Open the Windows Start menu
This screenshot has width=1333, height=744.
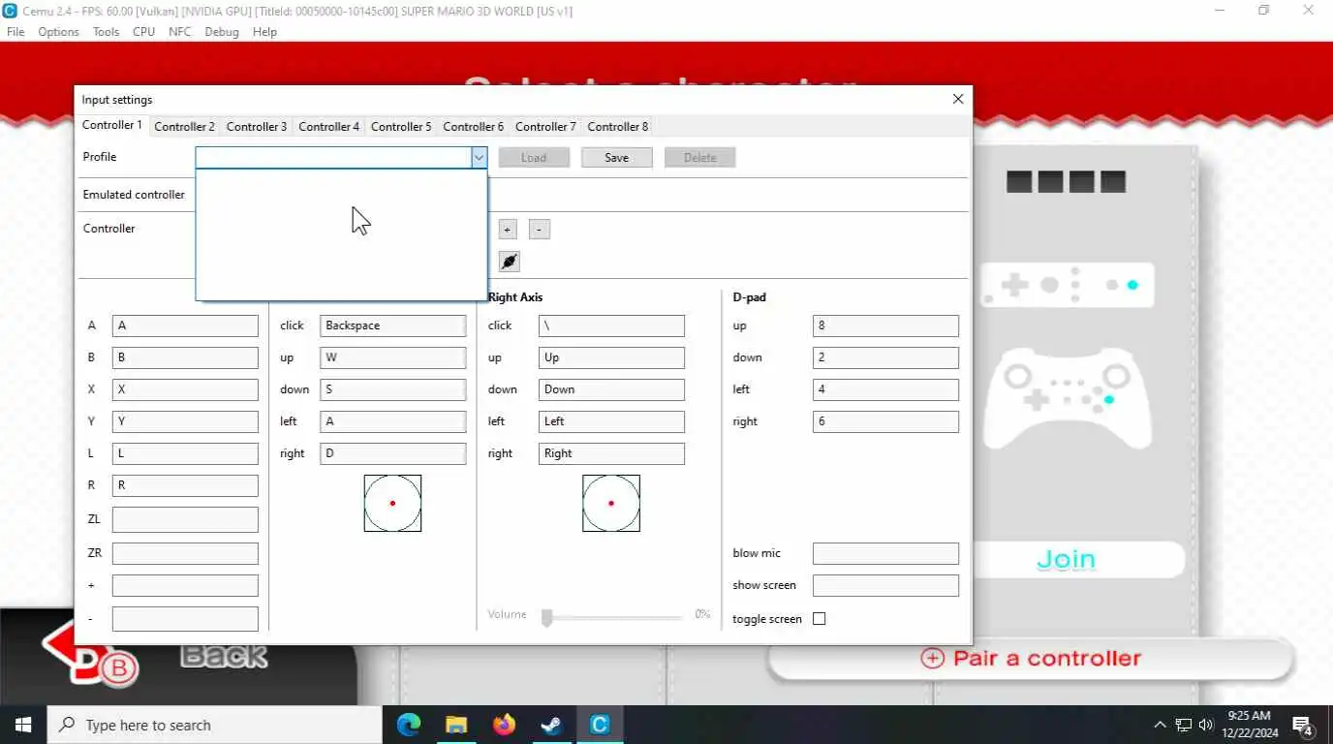coord(23,725)
